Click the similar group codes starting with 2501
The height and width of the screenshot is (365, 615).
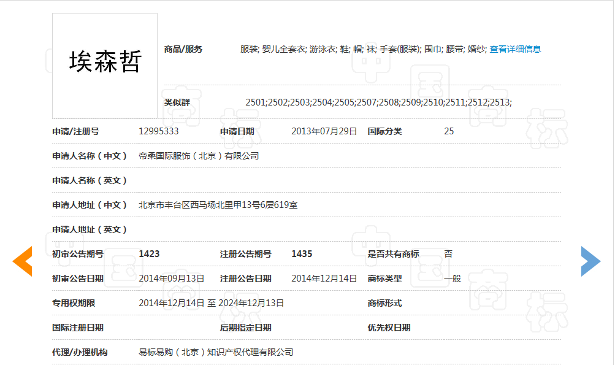click(378, 102)
